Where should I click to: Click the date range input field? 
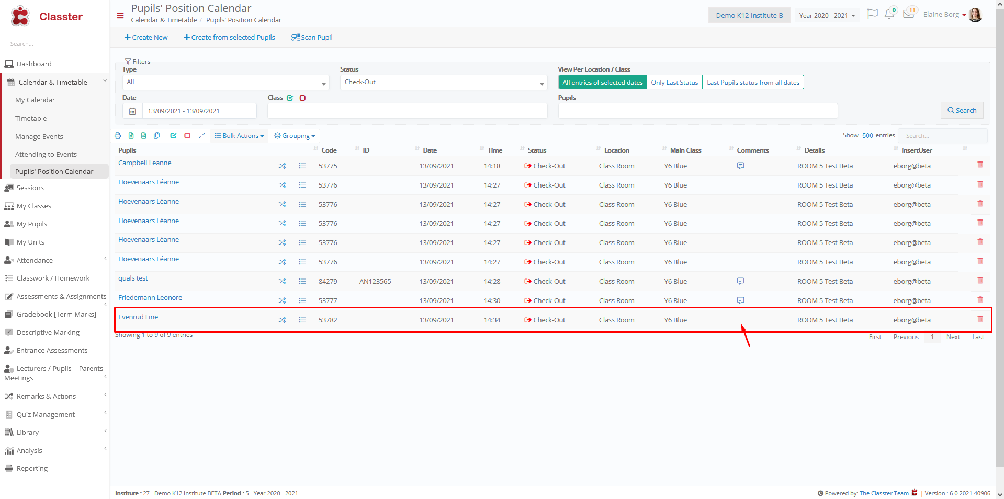click(199, 111)
